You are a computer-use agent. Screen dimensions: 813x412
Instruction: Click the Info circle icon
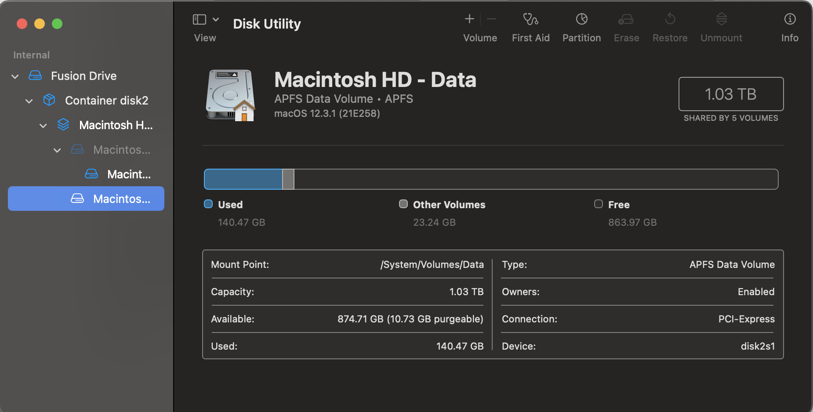pos(790,19)
